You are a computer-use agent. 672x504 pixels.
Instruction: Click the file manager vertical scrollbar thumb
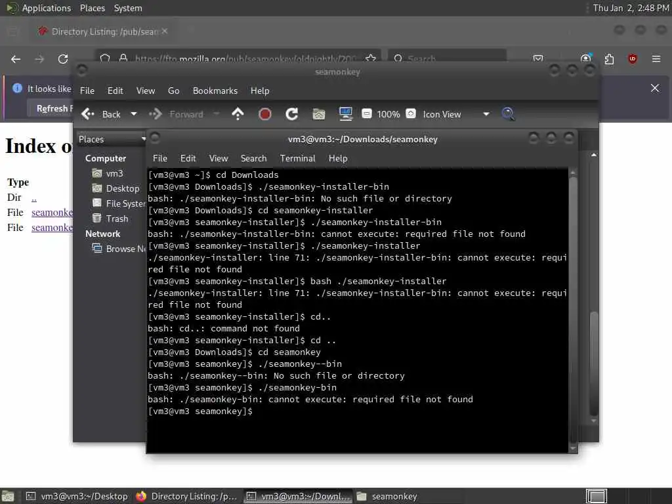(x=593, y=363)
